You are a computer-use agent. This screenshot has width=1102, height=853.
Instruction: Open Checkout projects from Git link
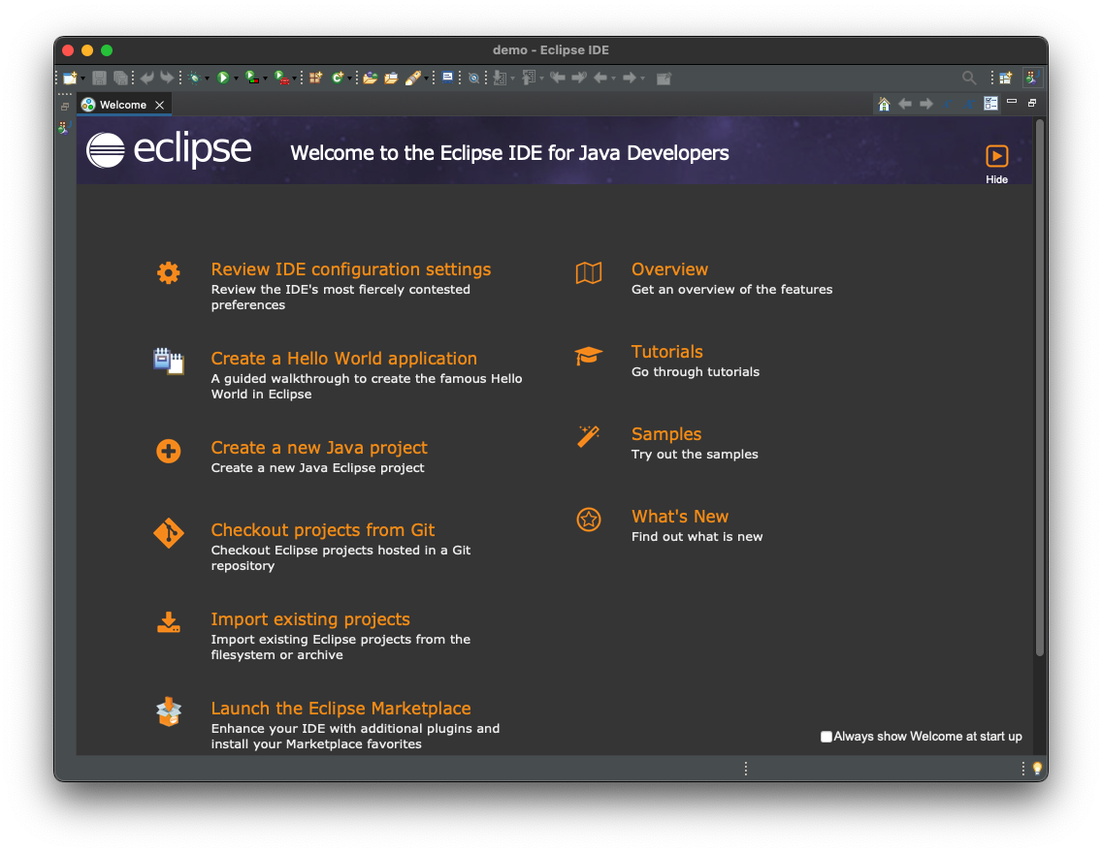(x=323, y=529)
